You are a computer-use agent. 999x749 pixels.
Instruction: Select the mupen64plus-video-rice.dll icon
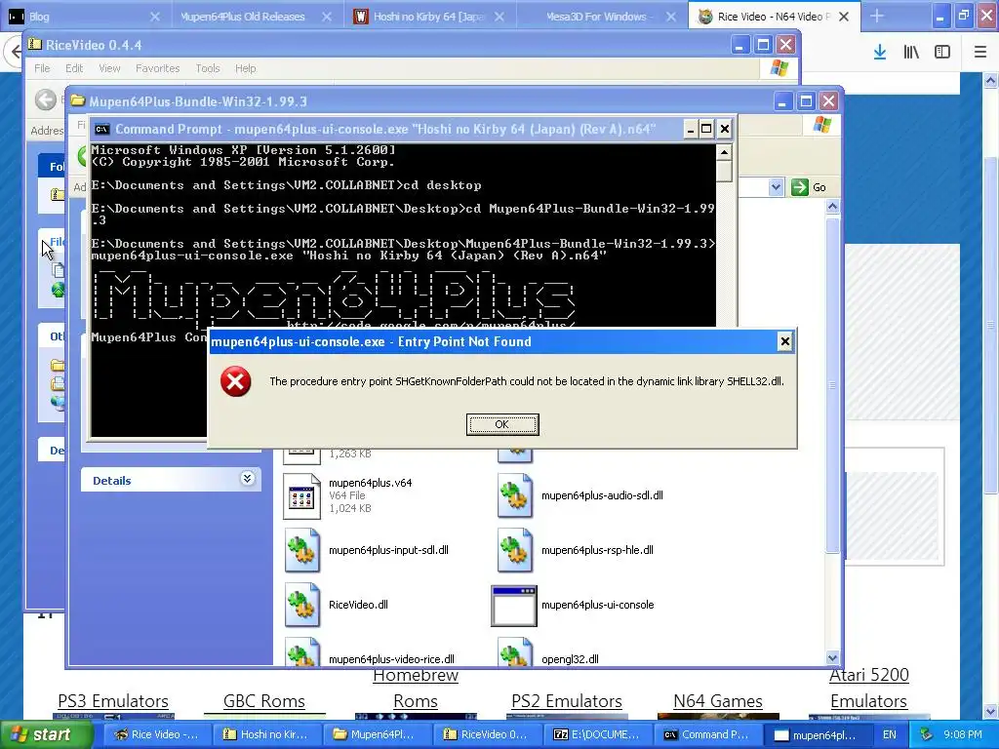pyautogui.click(x=302, y=652)
